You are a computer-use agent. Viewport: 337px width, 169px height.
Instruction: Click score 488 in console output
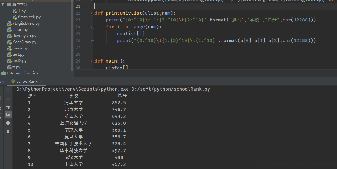119,157
